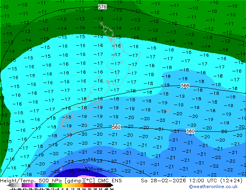The width and height of the screenshot is (246, 190).
Task: Click the 544 contour label
Action: coord(92,160)
